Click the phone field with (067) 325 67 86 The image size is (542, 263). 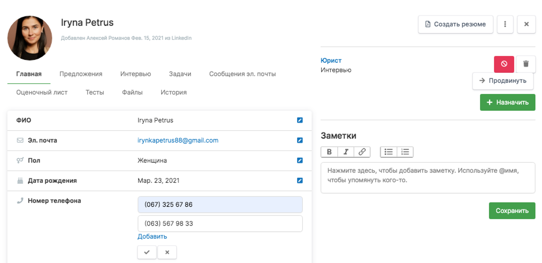[x=220, y=205]
